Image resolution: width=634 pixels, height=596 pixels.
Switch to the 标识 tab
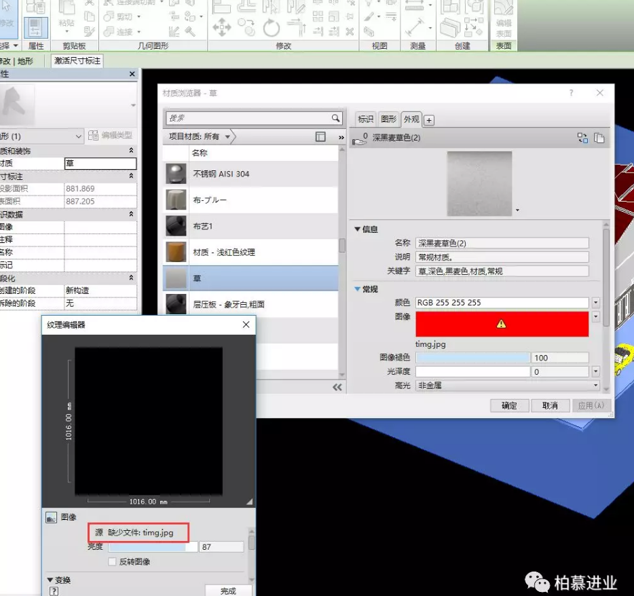click(x=366, y=119)
